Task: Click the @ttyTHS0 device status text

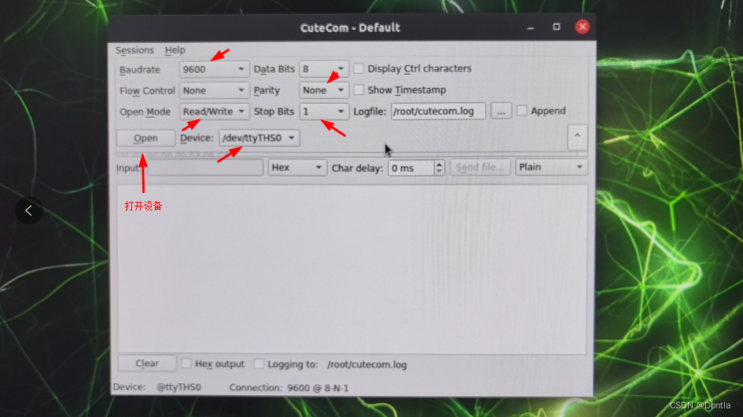Action: (178, 387)
